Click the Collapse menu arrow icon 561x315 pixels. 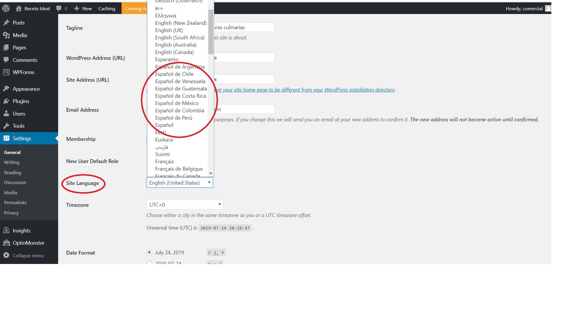click(x=6, y=256)
